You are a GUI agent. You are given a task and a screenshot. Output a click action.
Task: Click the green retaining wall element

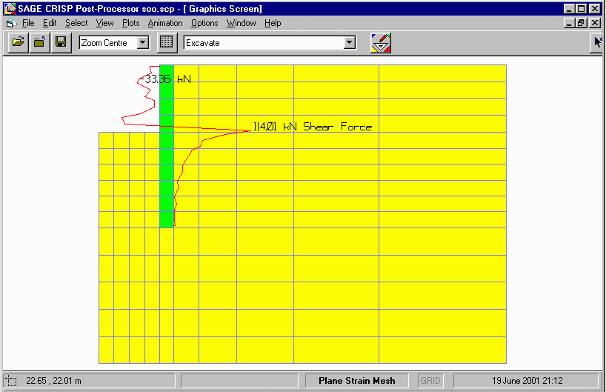[167, 146]
